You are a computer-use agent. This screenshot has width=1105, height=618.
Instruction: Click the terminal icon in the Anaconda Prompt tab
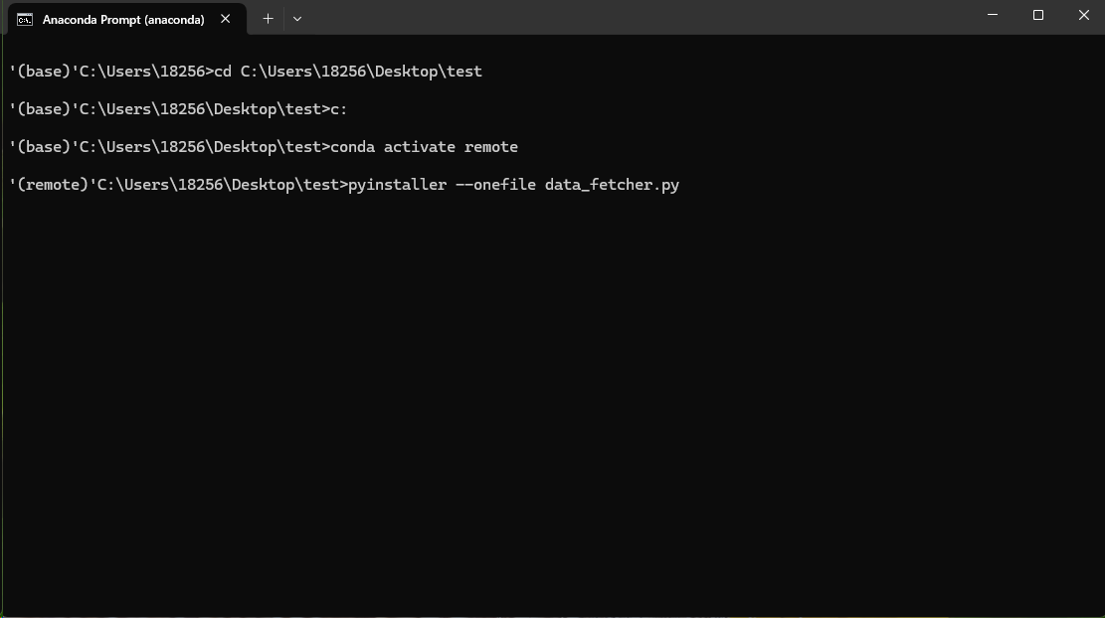[25, 19]
